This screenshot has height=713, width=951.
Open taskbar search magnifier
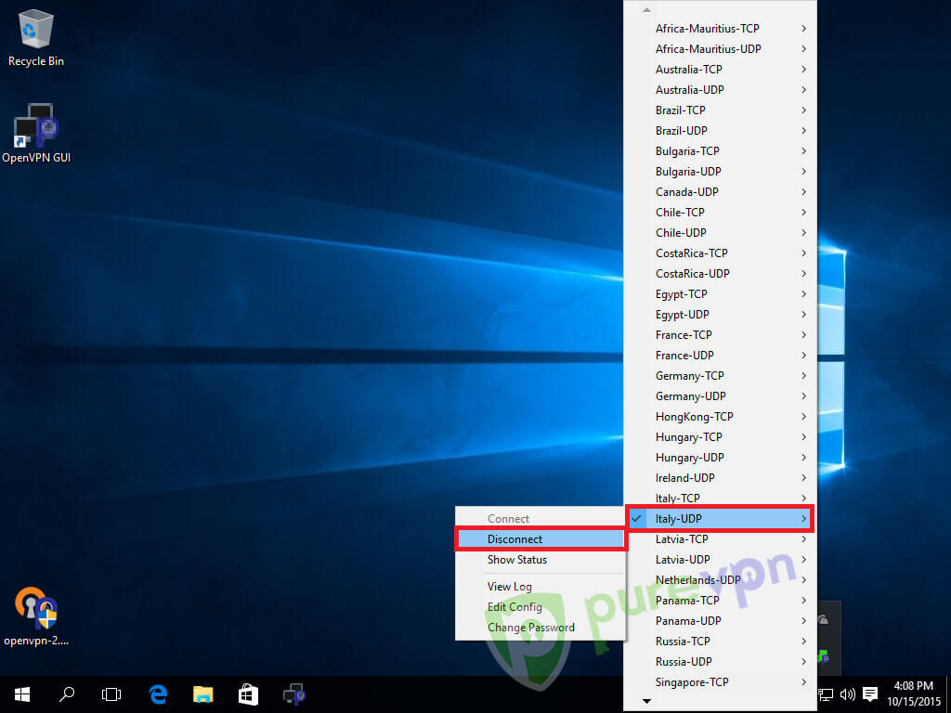click(67, 694)
